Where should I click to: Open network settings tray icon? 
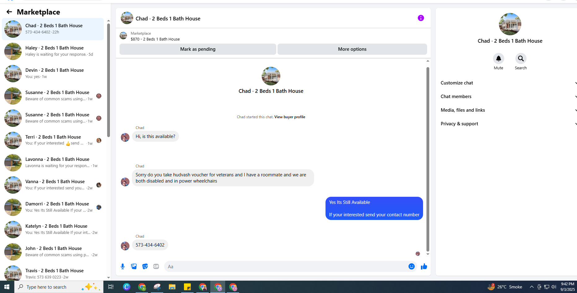click(547, 287)
